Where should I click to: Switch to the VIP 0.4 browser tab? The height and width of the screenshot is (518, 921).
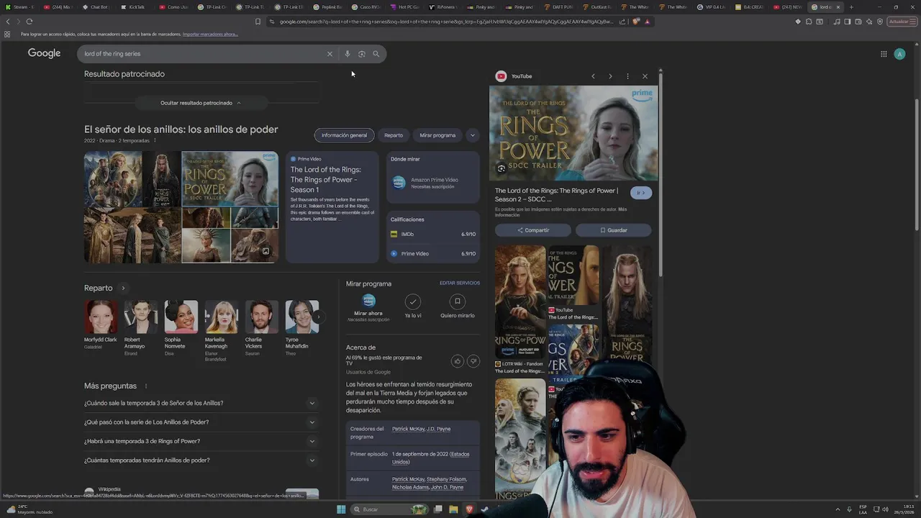coord(711,7)
